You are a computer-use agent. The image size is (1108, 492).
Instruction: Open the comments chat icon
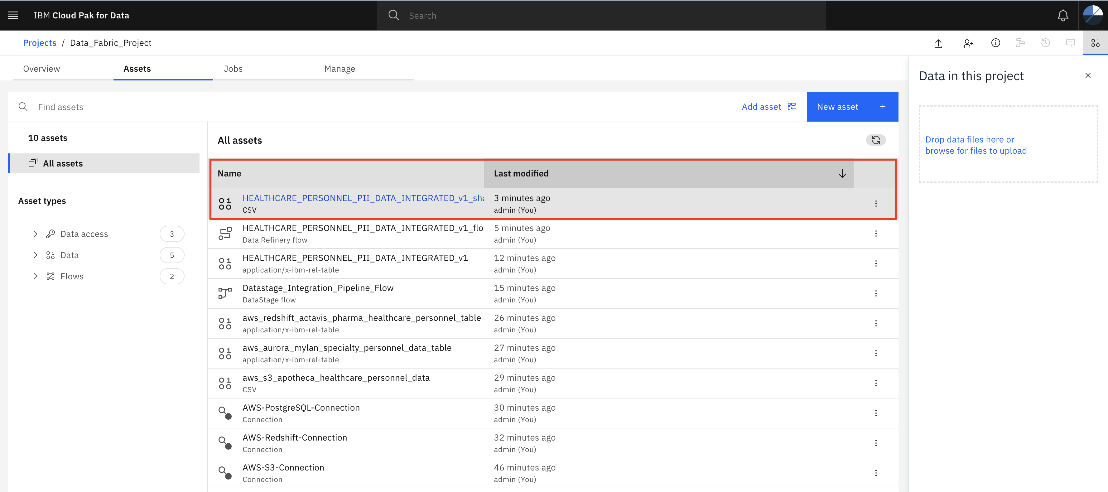1070,43
